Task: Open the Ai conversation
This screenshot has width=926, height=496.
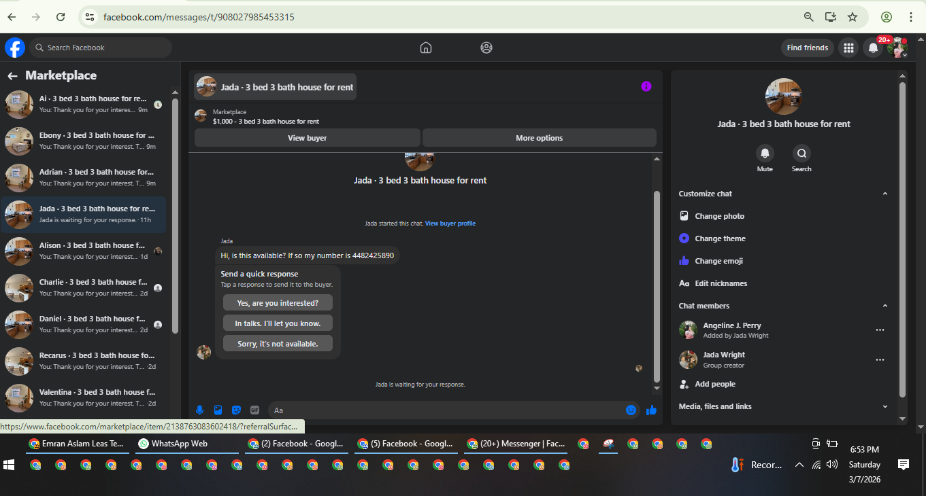Action: (84, 104)
